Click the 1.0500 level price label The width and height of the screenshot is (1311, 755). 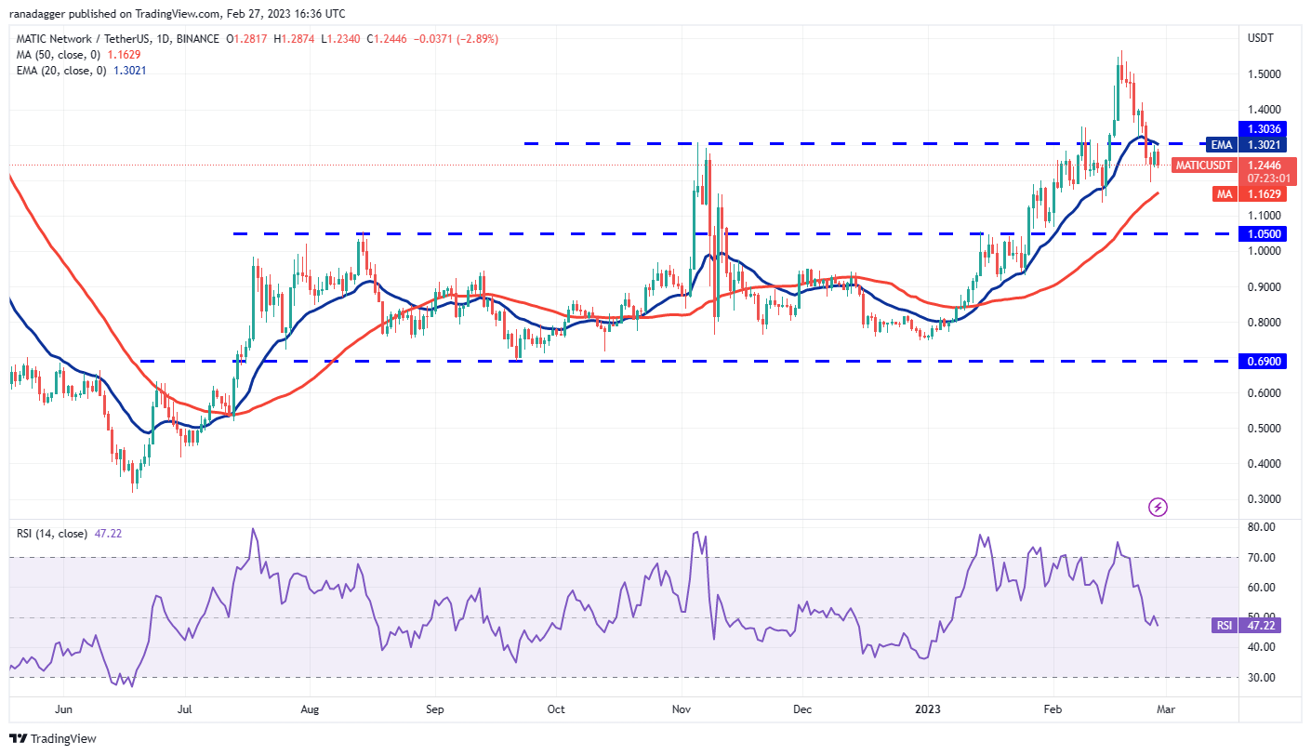coord(1262,233)
